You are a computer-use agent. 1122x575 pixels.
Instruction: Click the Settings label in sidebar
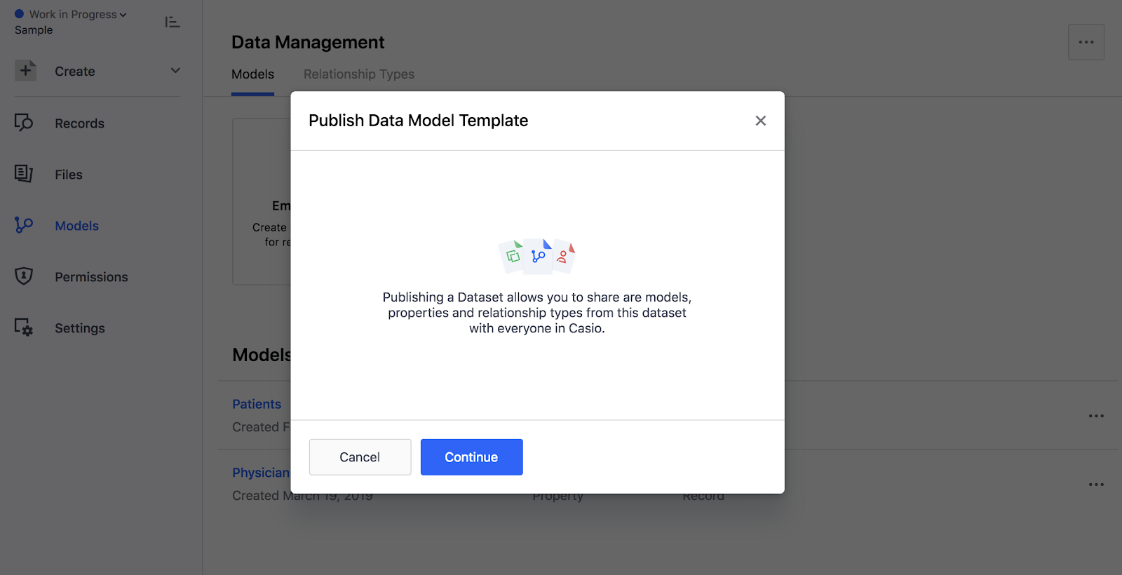point(80,328)
